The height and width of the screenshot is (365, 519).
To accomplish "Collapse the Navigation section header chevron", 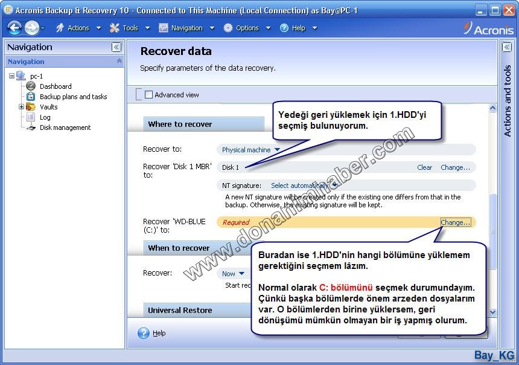I will 119,61.
